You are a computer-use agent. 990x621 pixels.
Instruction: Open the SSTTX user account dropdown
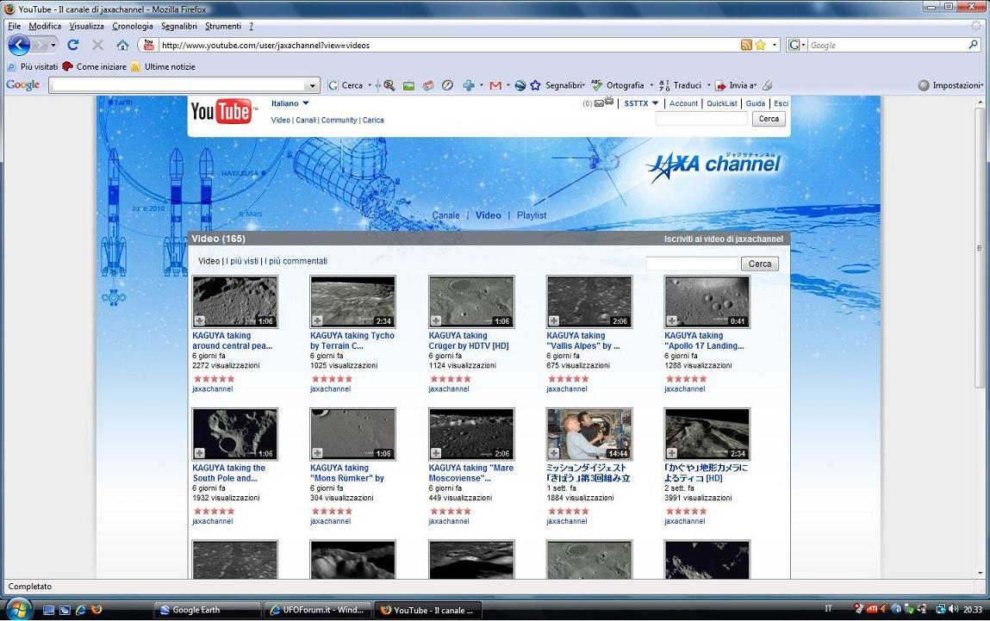click(x=655, y=103)
